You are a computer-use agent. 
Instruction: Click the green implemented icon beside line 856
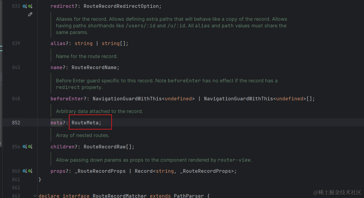(x=29, y=147)
